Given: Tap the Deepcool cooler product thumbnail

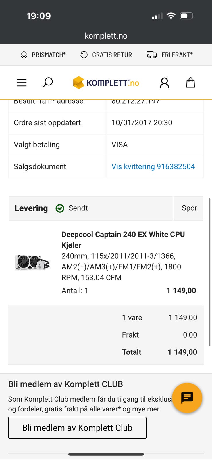Looking at the screenshot, I should [x=32, y=262].
